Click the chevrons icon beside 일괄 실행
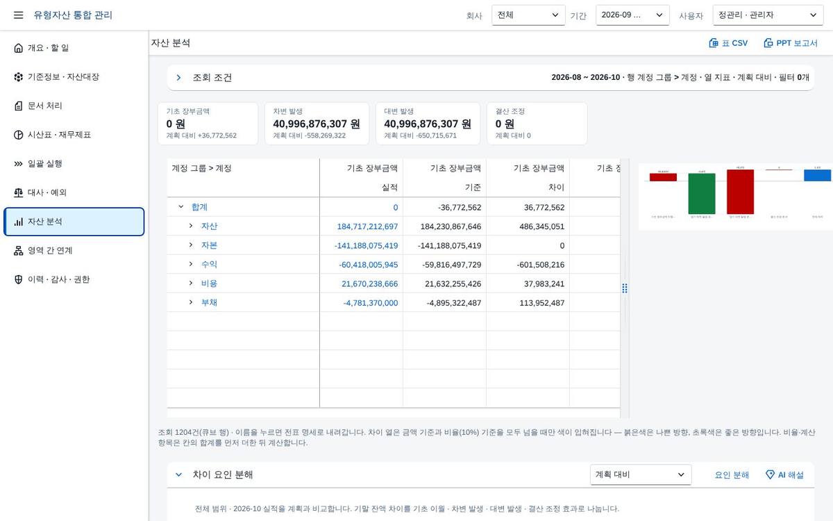833x521 pixels. pyautogui.click(x=19, y=164)
